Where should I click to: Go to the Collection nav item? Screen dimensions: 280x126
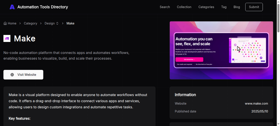(184, 7)
